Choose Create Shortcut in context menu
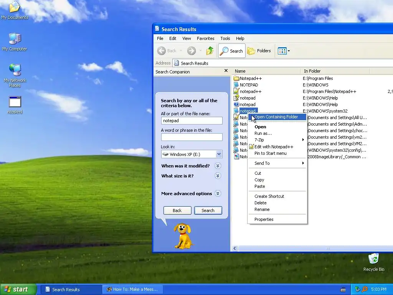 pos(277,196)
